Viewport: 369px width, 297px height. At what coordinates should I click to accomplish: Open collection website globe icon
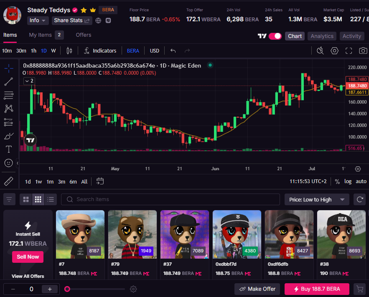tap(98, 20)
